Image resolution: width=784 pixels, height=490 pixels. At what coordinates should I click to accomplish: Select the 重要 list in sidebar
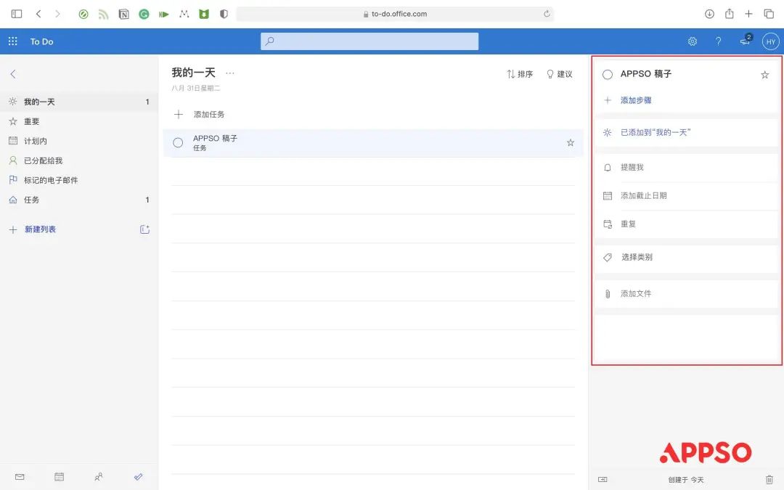pyautogui.click(x=32, y=122)
